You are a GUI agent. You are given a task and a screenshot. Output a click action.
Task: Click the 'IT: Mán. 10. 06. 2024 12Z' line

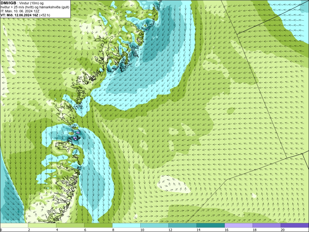point(20,11)
